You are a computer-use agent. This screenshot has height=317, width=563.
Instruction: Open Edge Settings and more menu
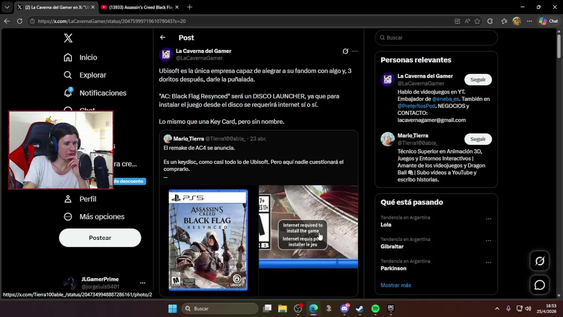point(530,21)
